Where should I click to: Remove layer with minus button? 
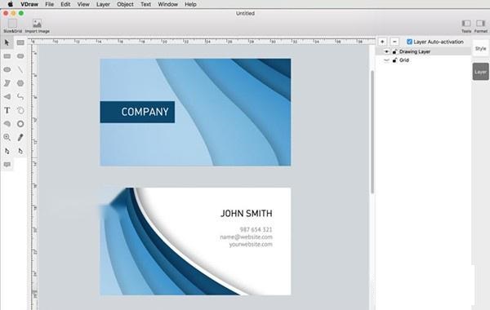[394, 42]
